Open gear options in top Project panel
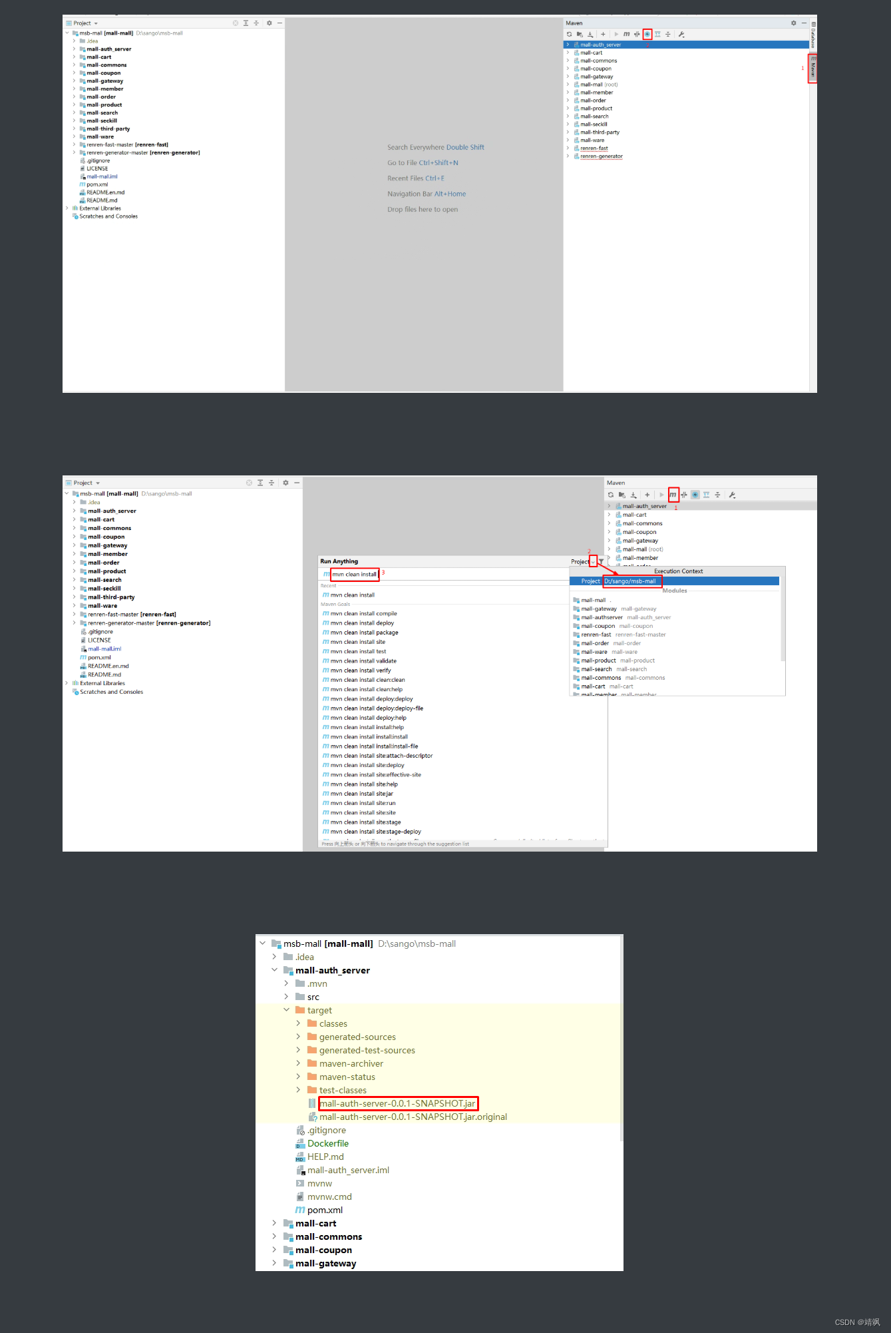This screenshot has width=891, height=1333. pos(269,23)
